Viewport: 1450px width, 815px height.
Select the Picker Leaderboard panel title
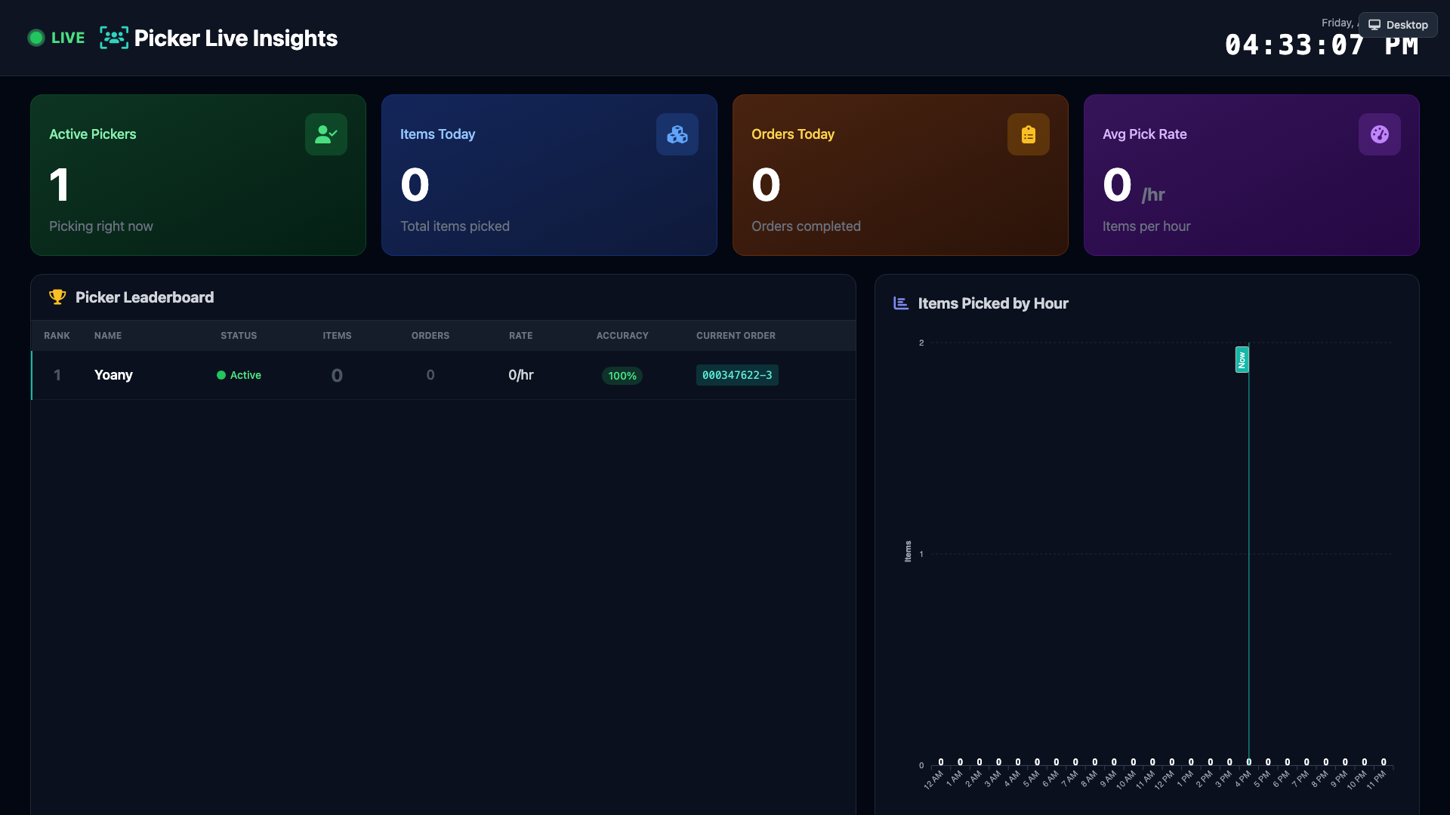143,297
